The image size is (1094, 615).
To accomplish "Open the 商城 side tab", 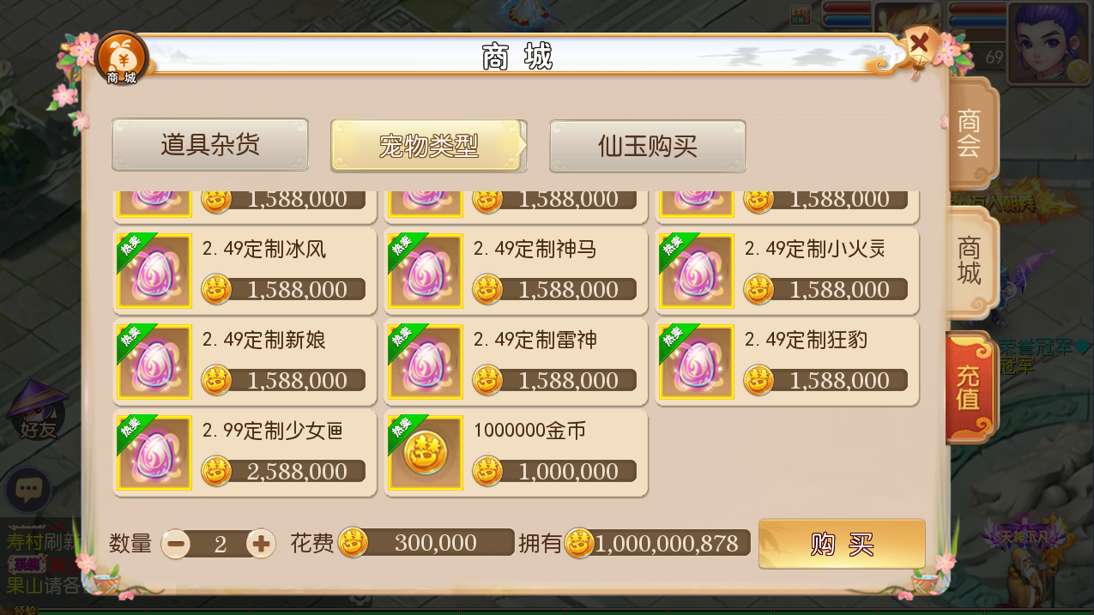I will pos(970,262).
